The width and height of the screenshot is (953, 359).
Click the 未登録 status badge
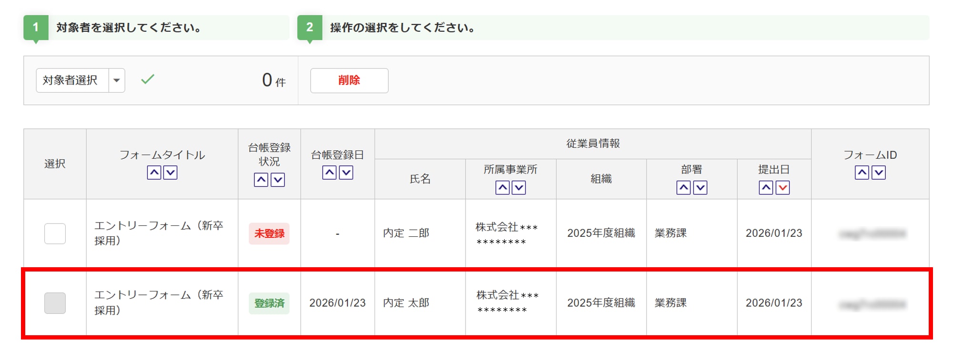269,233
